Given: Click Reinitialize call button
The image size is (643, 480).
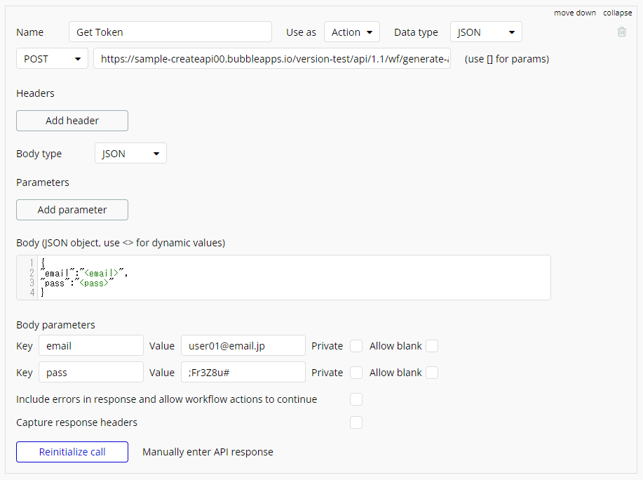Looking at the screenshot, I should [72, 452].
